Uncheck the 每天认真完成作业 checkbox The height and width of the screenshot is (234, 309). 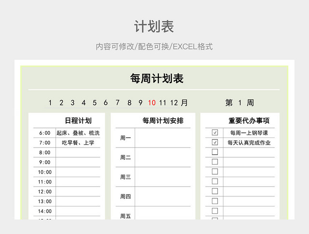[214, 142]
